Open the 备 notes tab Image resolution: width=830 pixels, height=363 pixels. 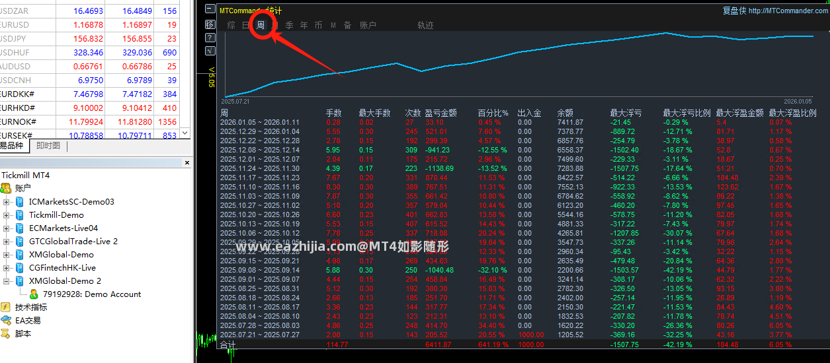click(347, 25)
